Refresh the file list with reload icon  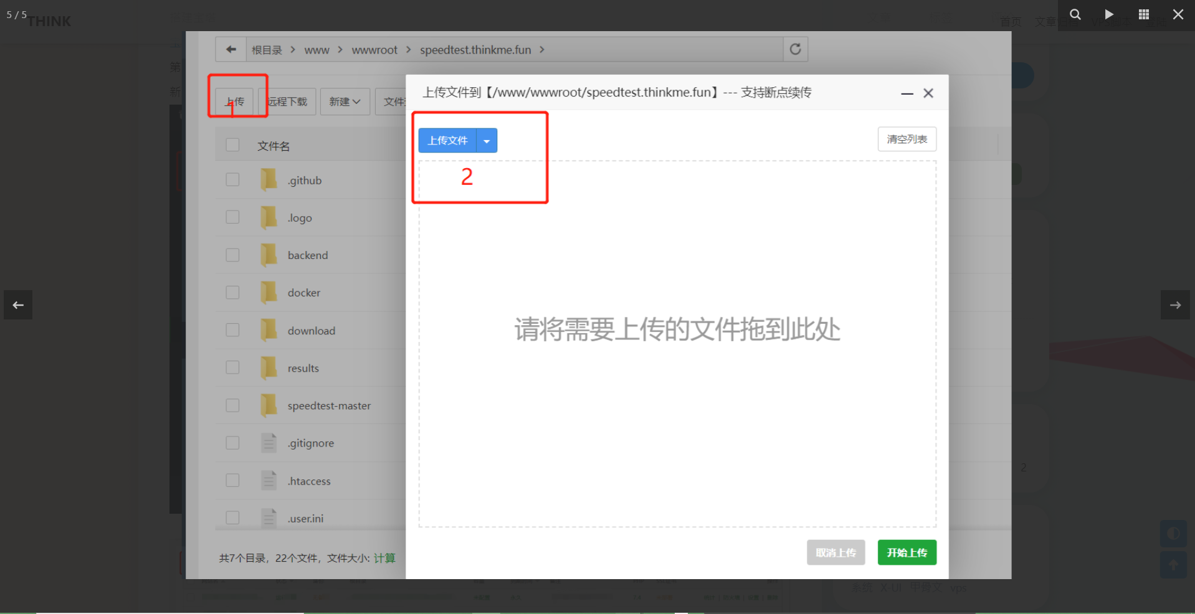click(796, 49)
